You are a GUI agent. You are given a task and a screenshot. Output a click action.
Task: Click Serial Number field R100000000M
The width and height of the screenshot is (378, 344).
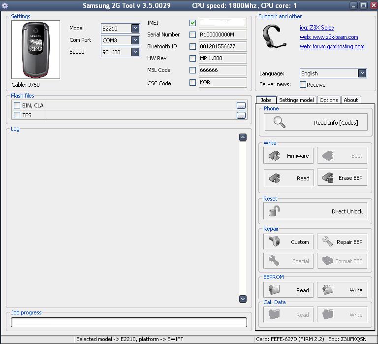223,35
